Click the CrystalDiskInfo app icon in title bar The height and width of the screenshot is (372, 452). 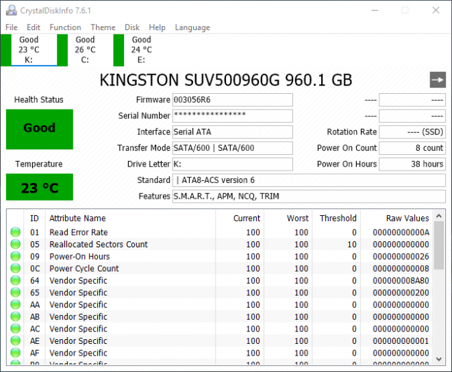click(12, 10)
